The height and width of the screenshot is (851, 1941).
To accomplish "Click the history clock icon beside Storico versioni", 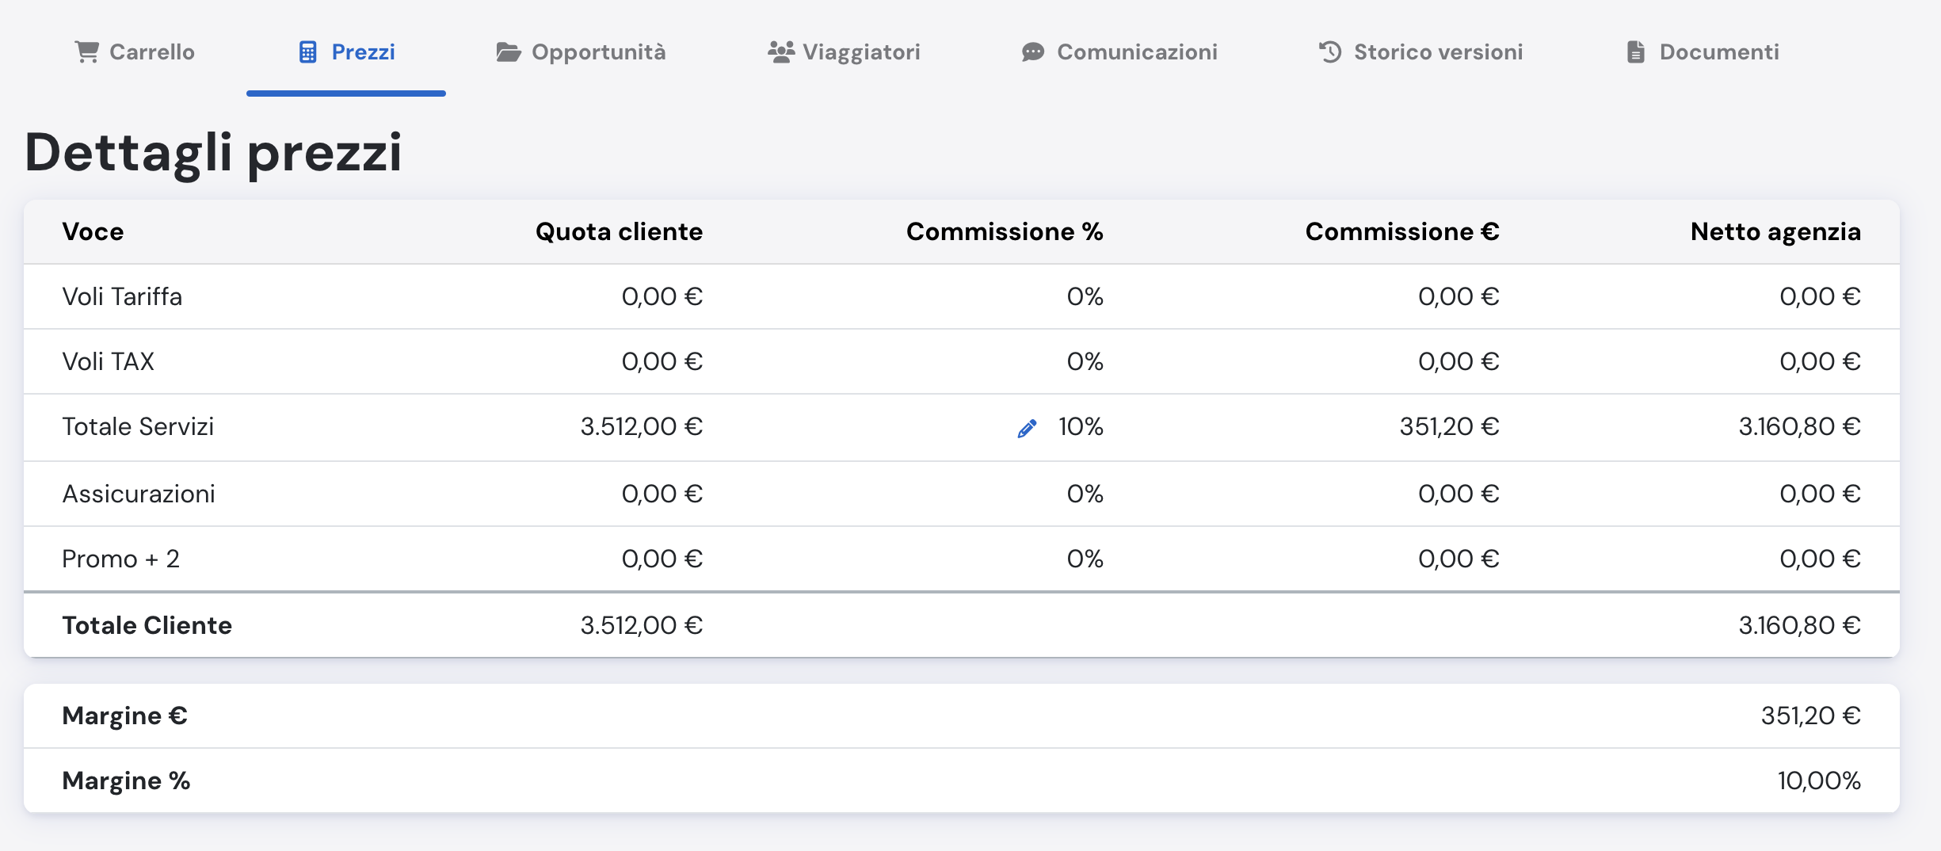I will 1330,52.
